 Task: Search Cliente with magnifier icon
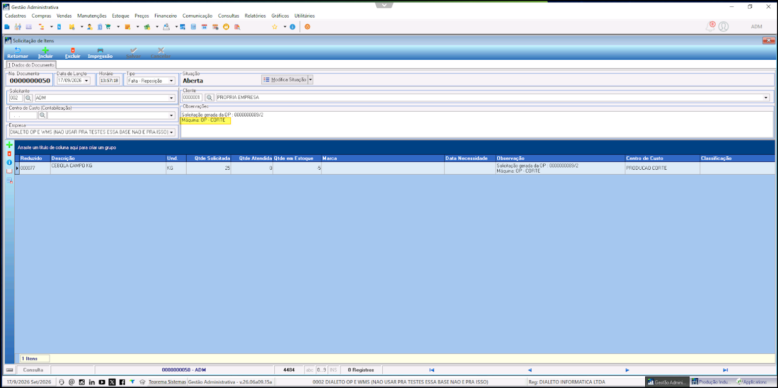[209, 97]
